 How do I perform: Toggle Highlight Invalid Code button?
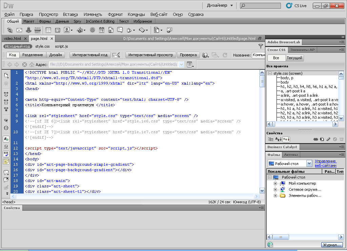6,146
